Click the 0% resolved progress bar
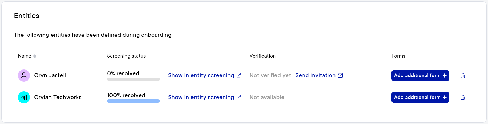Image resolution: width=488 pixels, height=124 pixels. (133, 79)
